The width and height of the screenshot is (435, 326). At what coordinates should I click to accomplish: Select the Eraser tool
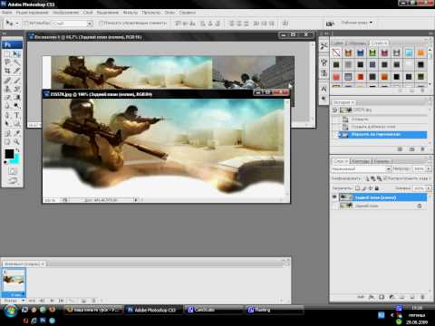coord(7,97)
